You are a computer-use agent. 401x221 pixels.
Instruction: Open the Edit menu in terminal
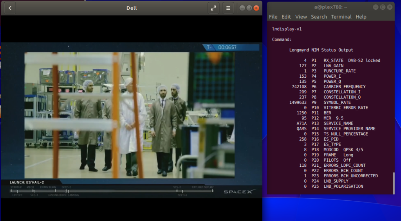(x=286, y=17)
